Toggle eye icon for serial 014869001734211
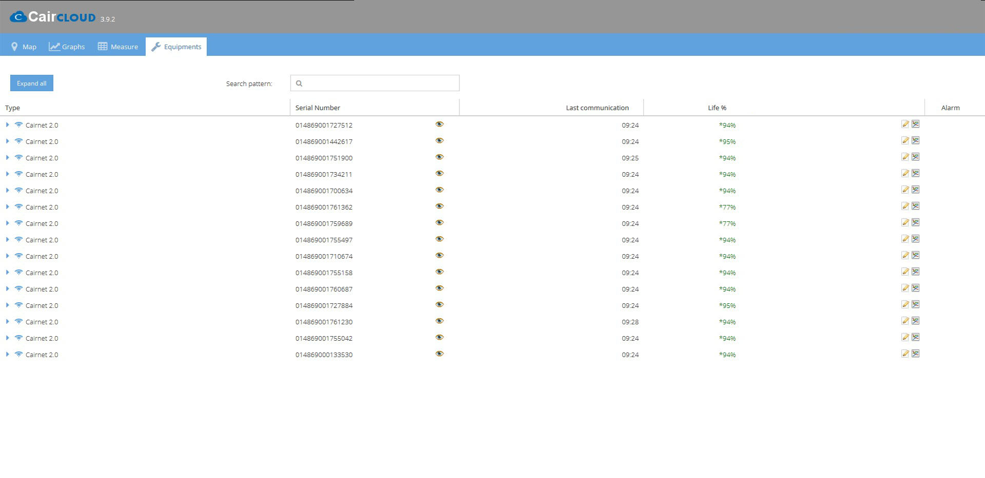This screenshot has width=985, height=478. coord(439,174)
